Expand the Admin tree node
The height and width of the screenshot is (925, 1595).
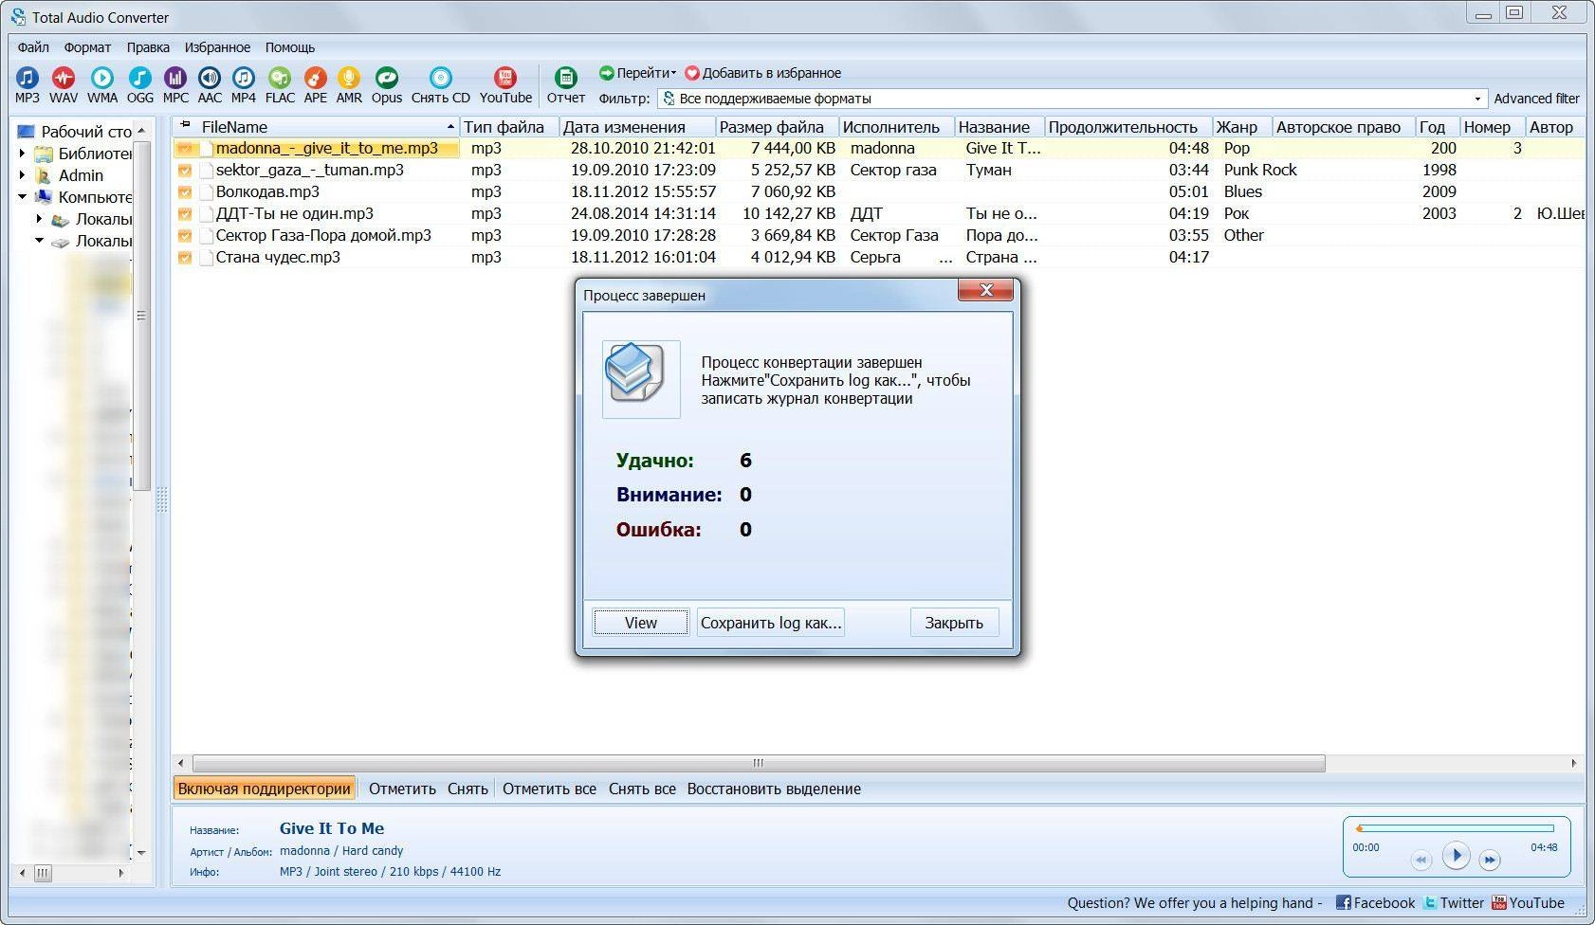click(23, 175)
